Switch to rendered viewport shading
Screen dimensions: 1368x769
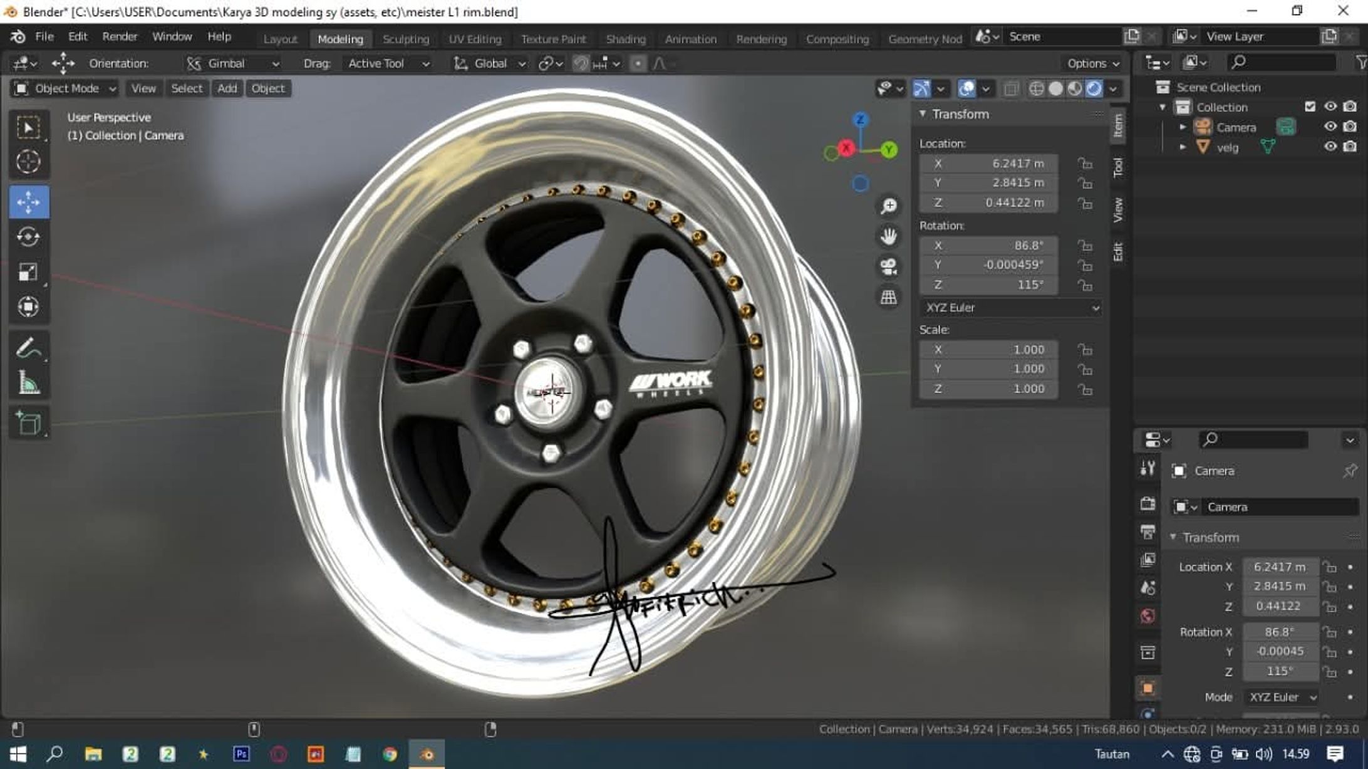tap(1094, 89)
